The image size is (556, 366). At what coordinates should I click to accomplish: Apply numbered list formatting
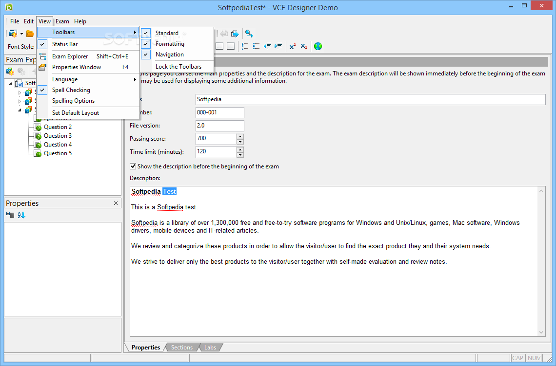click(x=245, y=46)
